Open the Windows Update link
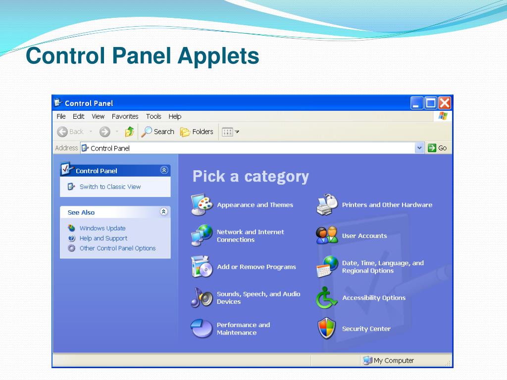The height and width of the screenshot is (380, 507). coord(102,228)
